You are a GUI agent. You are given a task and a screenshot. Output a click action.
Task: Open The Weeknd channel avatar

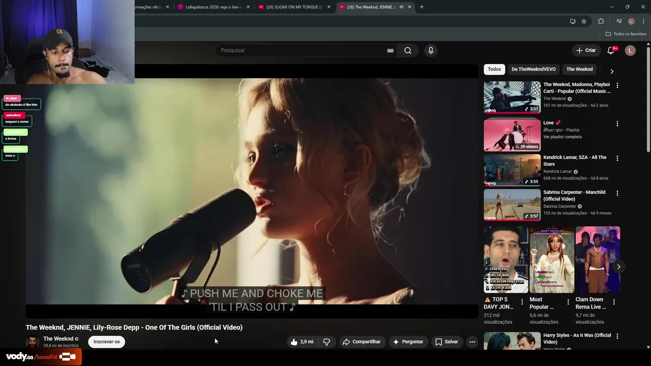pos(33,342)
